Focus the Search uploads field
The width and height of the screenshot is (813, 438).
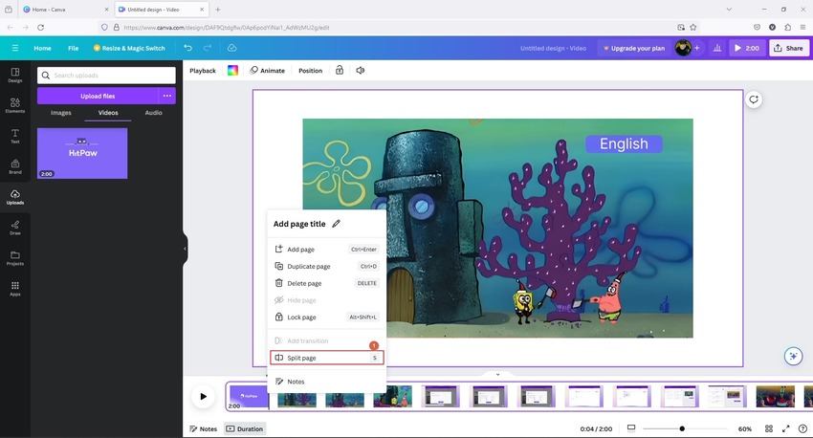tap(106, 76)
